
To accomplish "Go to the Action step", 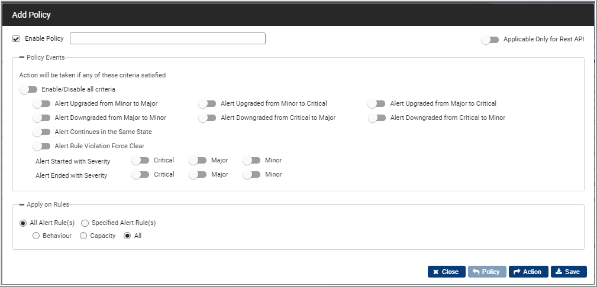I will coord(528,272).
